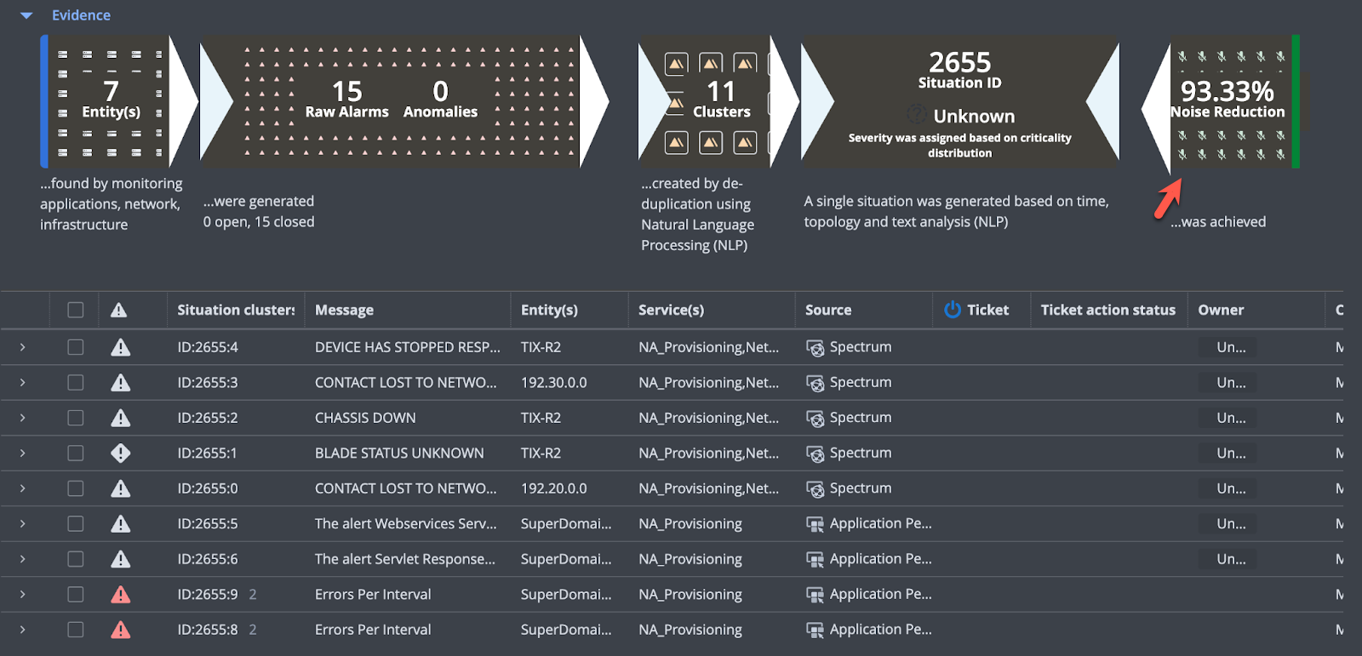1362x656 pixels.
Task: Tick the select-all checkbox in table header
Action: click(x=76, y=310)
